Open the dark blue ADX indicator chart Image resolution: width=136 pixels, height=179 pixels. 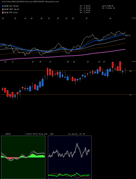[70, 157]
